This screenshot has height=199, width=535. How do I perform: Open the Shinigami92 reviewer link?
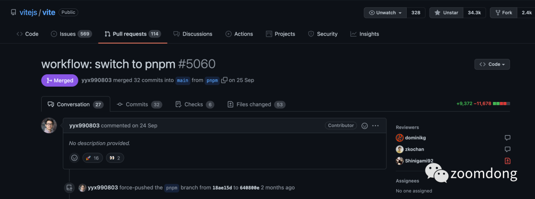pos(419,161)
